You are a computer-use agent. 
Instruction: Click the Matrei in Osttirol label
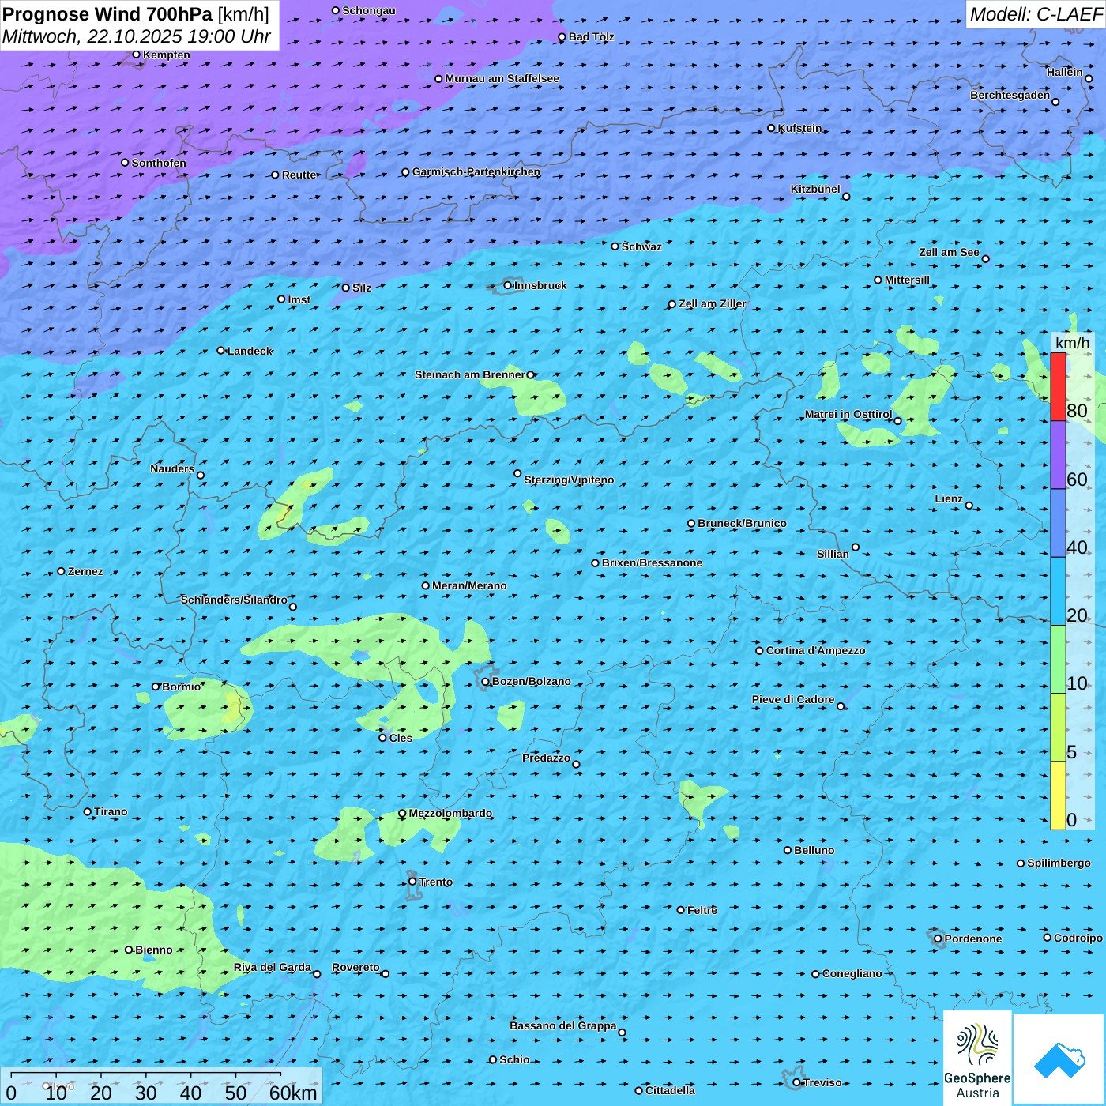click(x=848, y=414)
